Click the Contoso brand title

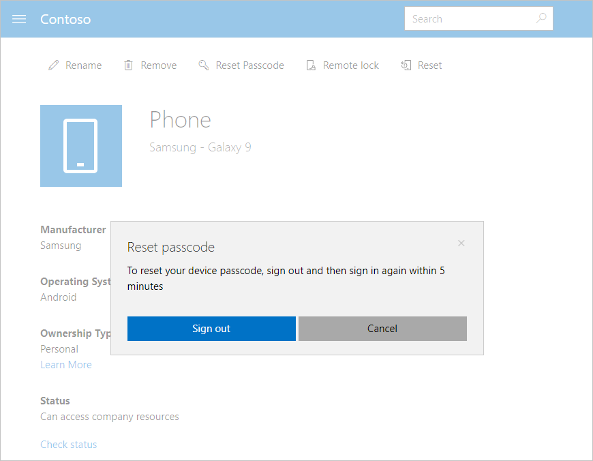[x=65, y=19]
